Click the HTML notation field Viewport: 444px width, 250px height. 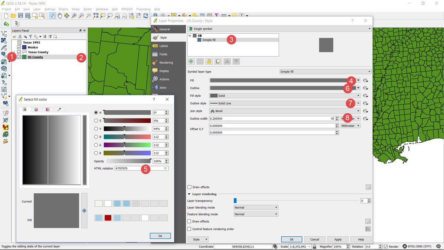click(141, 168)
